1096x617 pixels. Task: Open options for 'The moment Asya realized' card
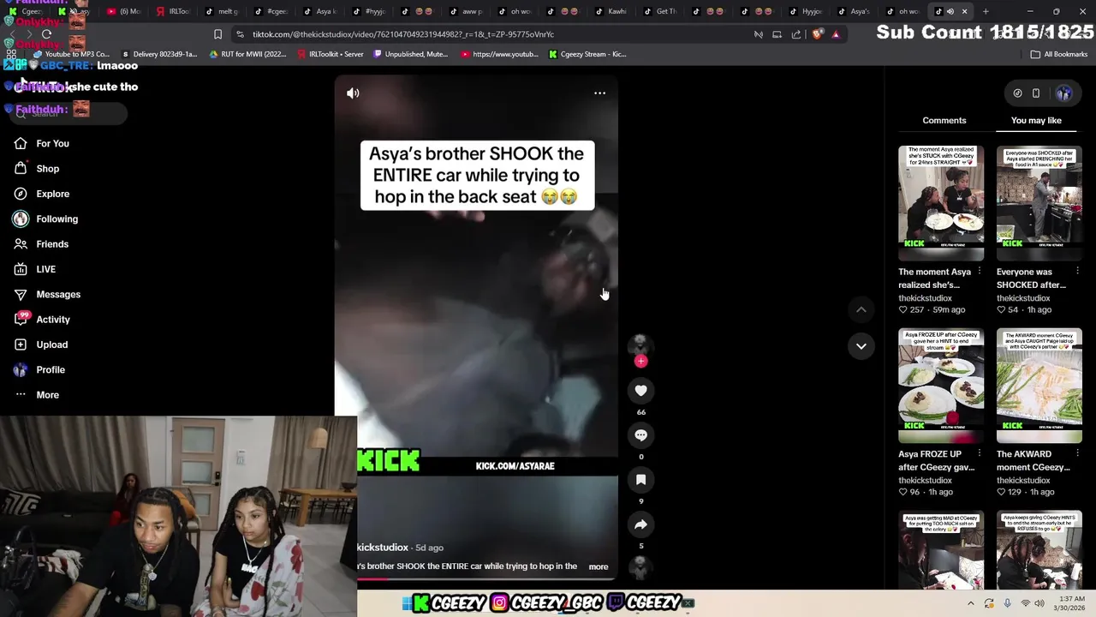pos(980,272)
